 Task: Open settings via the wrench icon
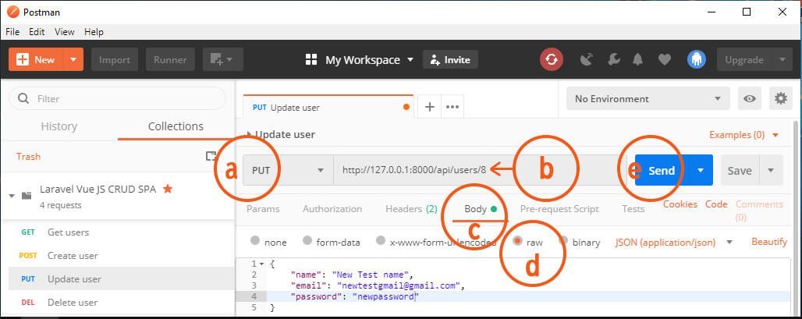(x=614, y=60)
